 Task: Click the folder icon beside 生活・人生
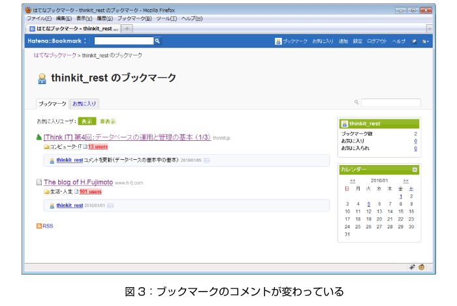tap(46, 192)
